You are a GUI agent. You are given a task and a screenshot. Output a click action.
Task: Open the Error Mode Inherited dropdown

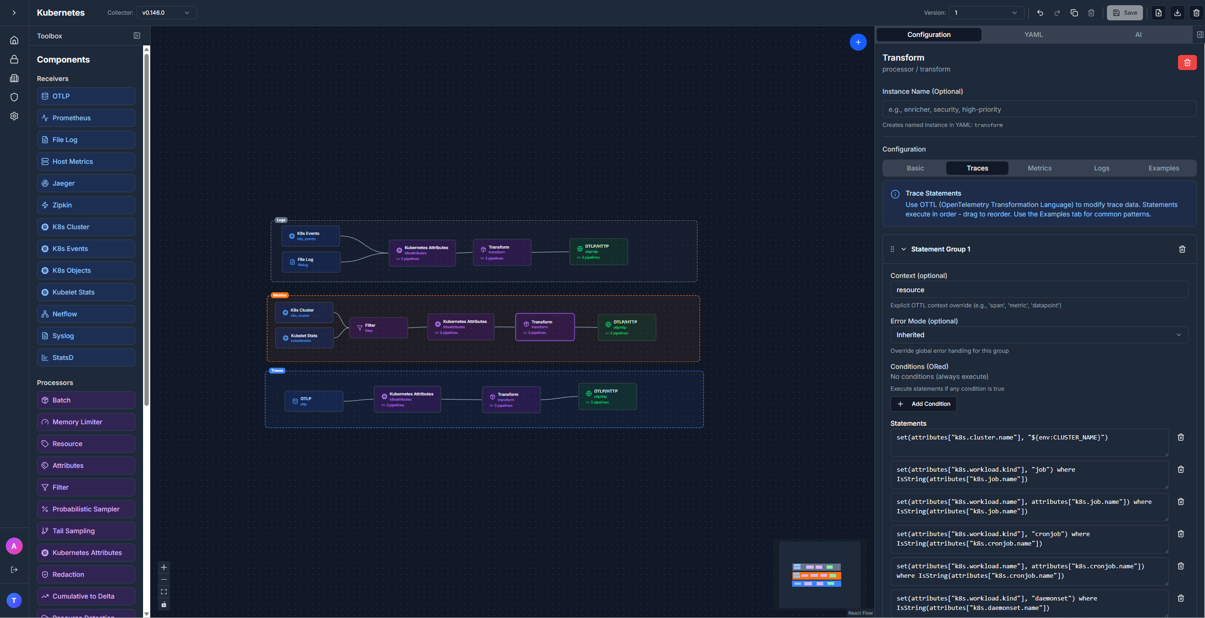coord(1039,335)
